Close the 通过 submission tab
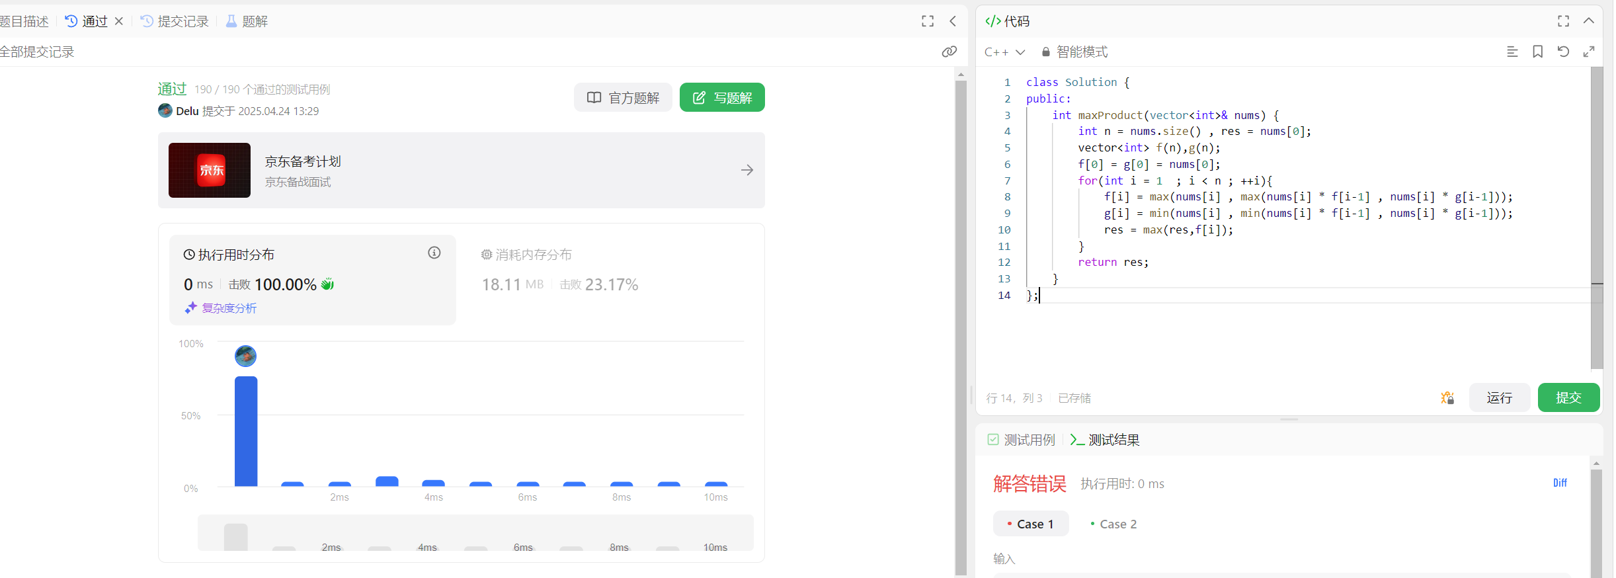The width and height of the screenshot is (1616, 578). point(119,21)
